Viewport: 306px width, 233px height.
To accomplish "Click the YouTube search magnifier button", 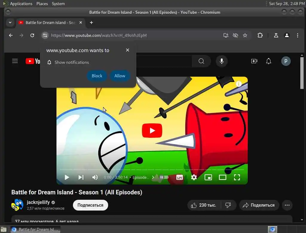I will pos(201,61).
